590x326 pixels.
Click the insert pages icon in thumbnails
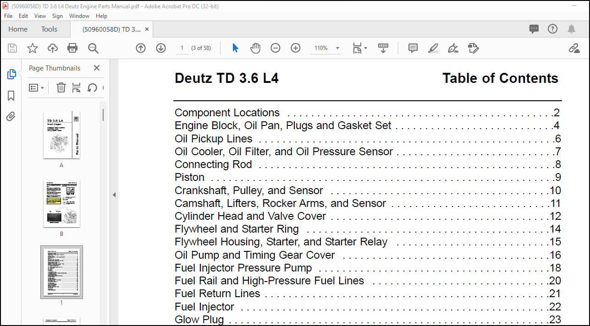tap(77, 87)
